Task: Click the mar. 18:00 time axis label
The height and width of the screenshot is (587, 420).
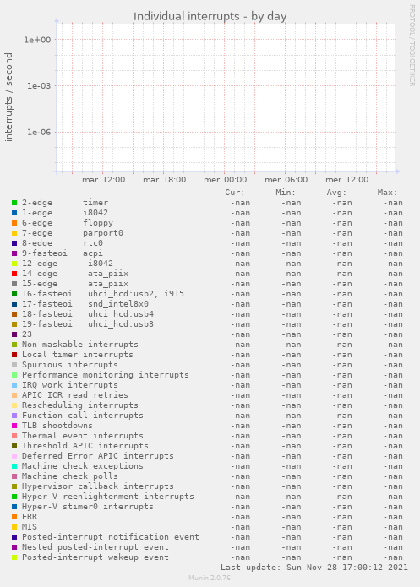Action: [165, 180]
